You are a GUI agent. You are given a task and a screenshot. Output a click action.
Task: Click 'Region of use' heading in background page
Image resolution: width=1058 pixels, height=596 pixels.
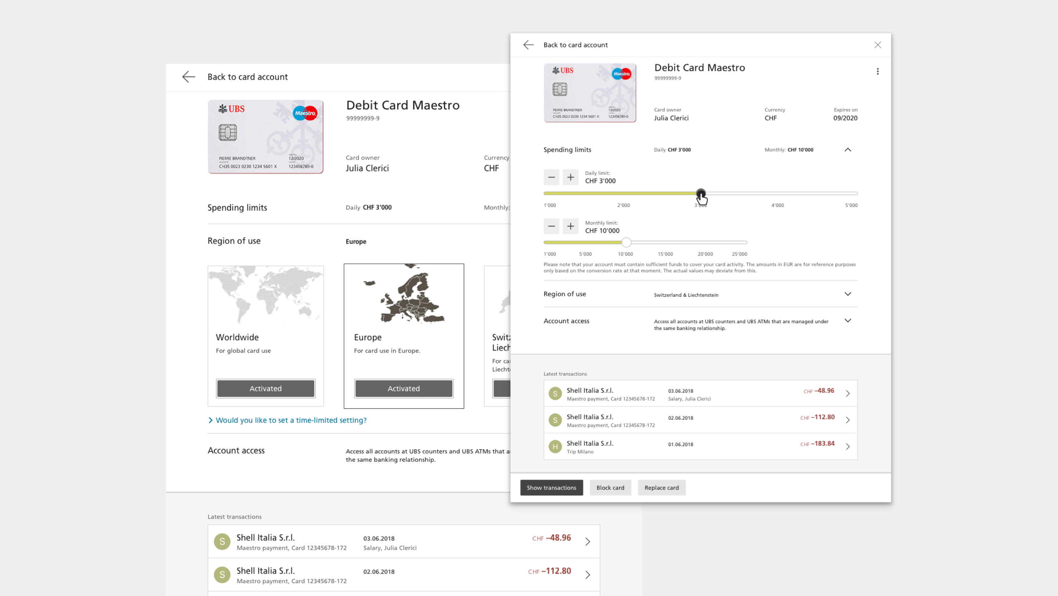click(x=234, y=241)
